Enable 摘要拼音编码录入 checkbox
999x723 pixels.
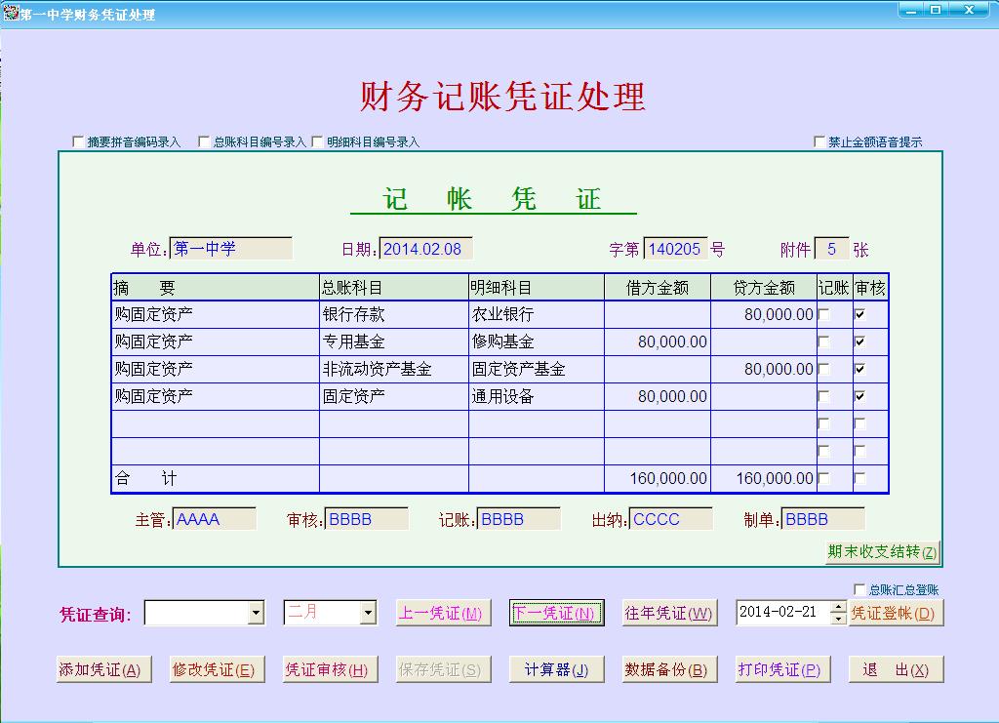pyautogui.click(x=78, y=141)
